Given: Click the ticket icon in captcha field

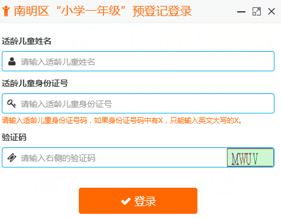Looking at the screenshot, I should click(x=12, y=157).
